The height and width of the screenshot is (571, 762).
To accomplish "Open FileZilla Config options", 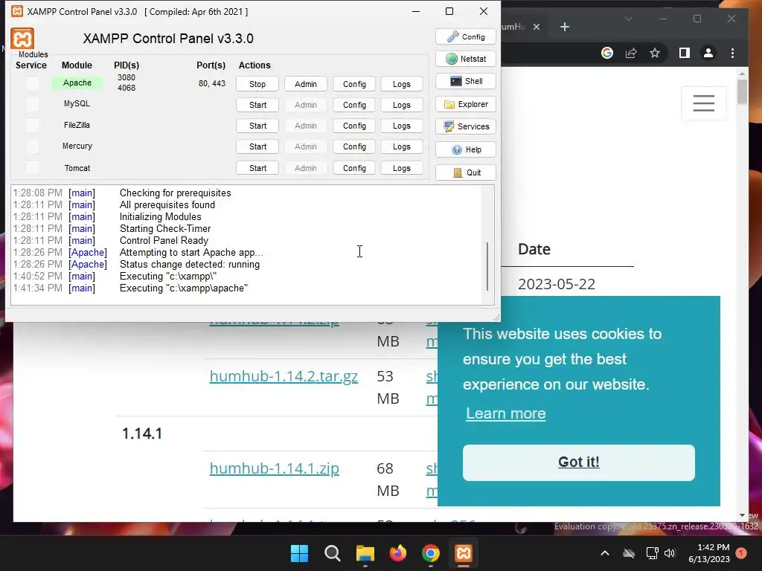I will click(x=354, y=126).
